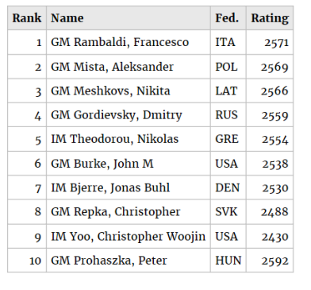Click the GRE federation cell

click(228, 139)
